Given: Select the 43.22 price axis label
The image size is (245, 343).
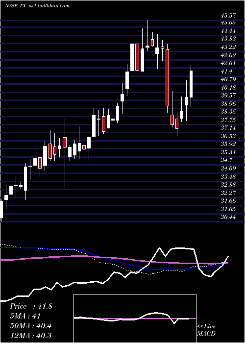Looking at the screenshot, I should pyautogui.click(x=228, y=47).
